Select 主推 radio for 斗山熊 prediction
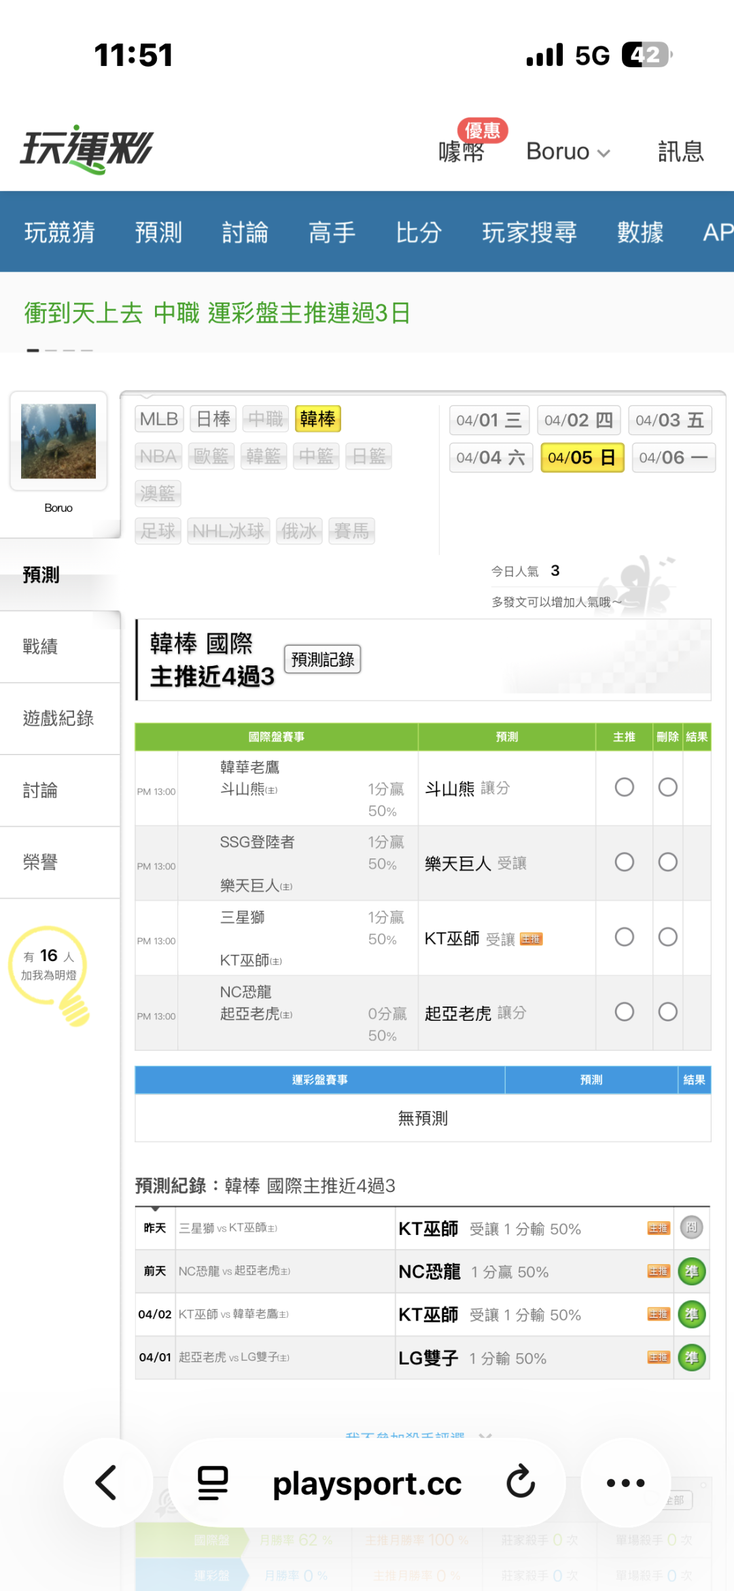The image size is (734, 1591). point(624,787)
